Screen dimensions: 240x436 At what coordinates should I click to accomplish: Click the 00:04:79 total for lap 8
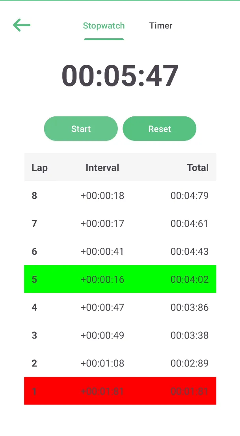(190, 195)
